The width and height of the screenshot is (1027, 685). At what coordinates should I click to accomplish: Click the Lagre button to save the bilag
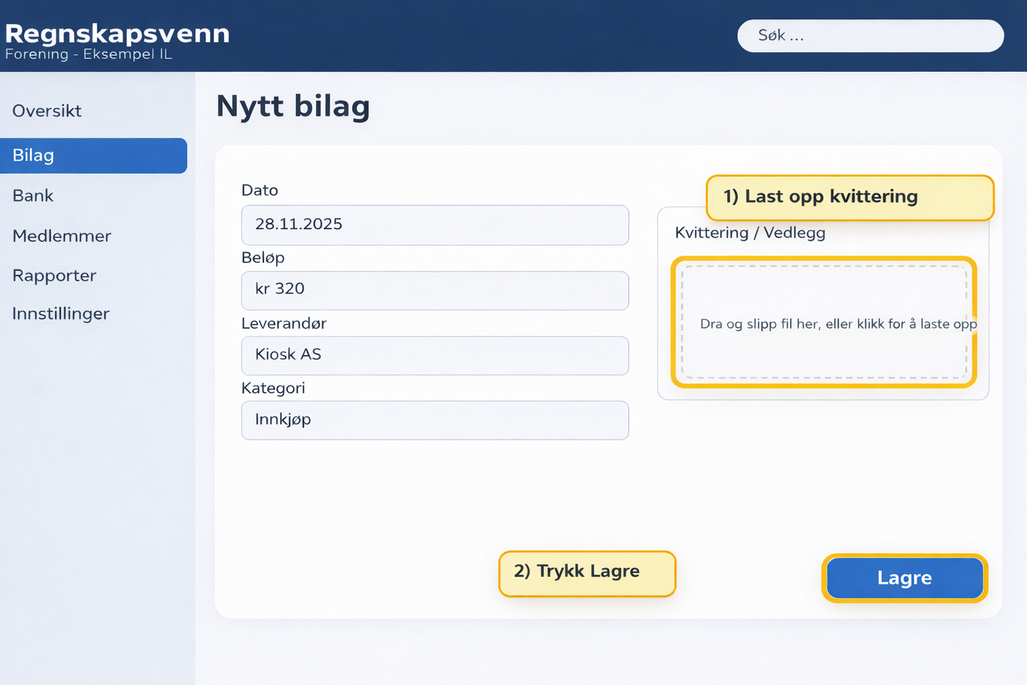(904, 578)
